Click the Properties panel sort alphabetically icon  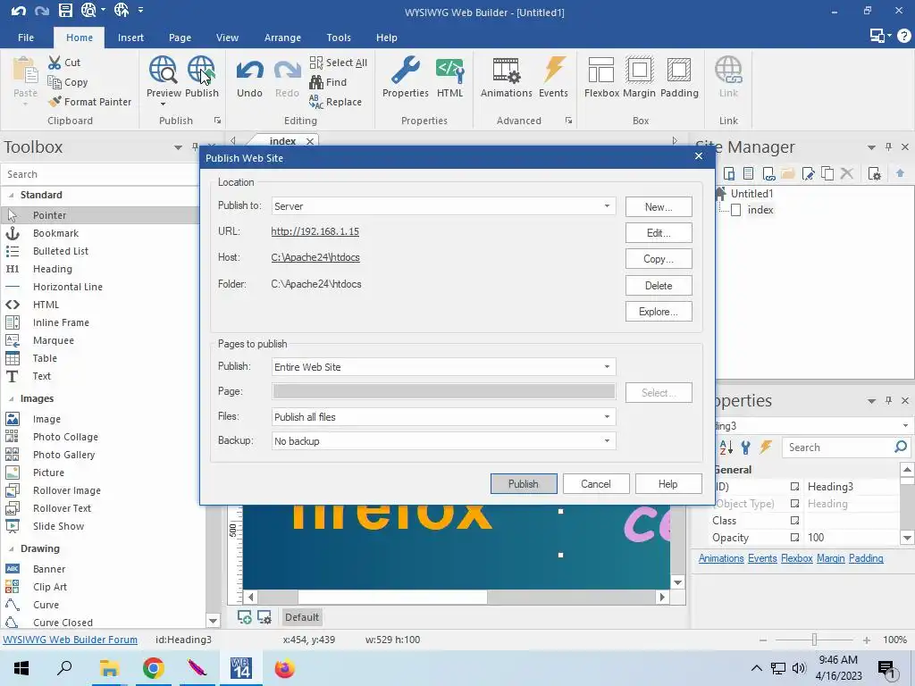point(726,448)
